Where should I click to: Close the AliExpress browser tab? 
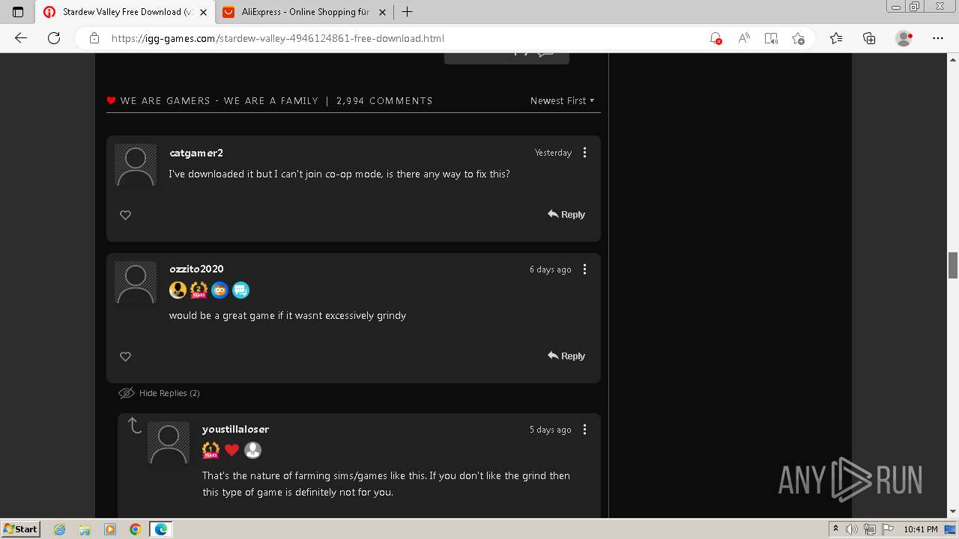382,12
